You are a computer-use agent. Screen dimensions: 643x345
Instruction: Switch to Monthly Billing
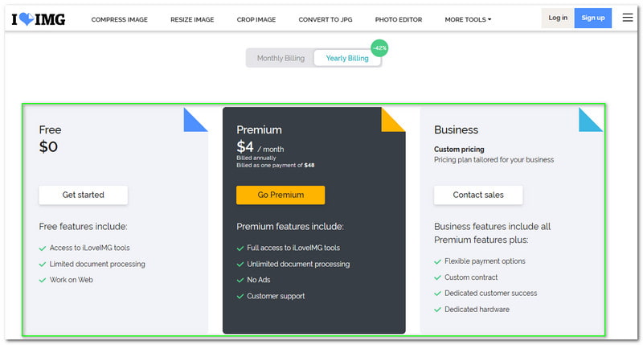pos(281,58)
